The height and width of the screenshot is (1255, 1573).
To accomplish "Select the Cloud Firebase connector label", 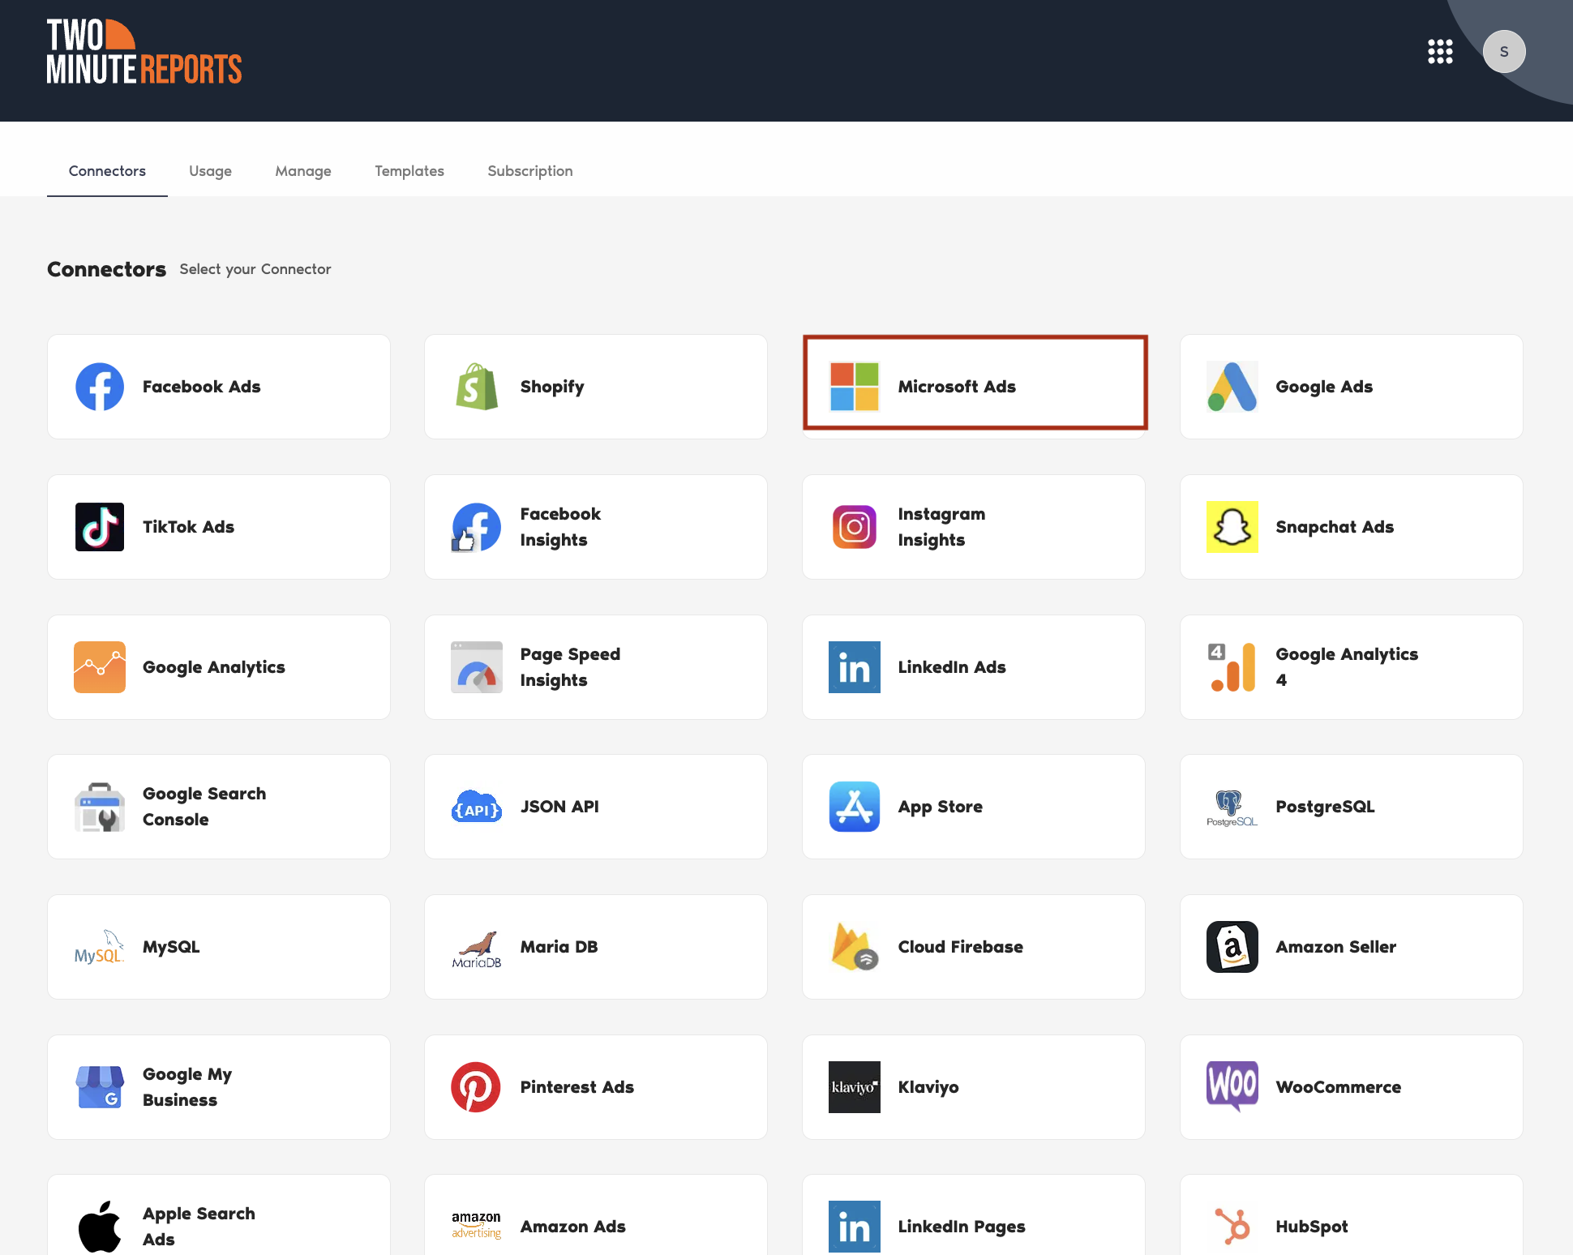I will coord(961,947).
